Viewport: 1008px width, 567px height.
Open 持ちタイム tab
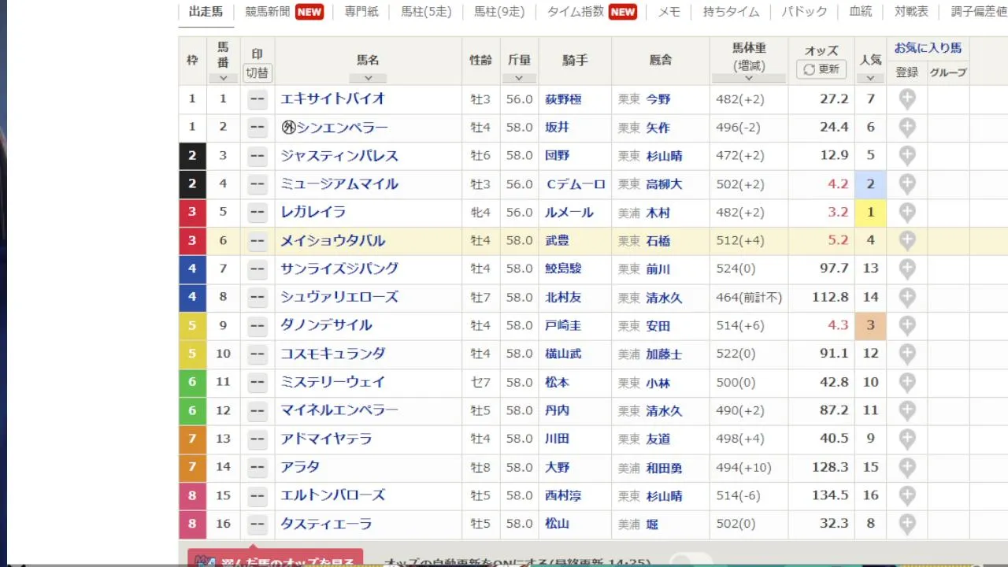tap(732, 12)
